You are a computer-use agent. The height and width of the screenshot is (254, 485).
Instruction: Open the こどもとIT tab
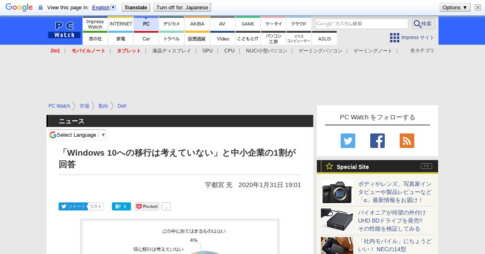tap(248, 38)
